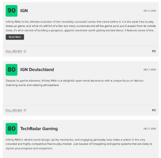This screenshot has height=158, width=161.
Task: Select the IGN publication name
Action: point(24,11)
